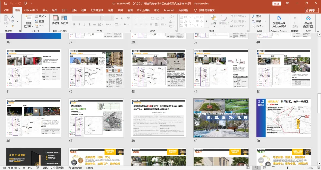Screen dimensions: 321x170
Task: Open the 排列 arrange tool
Action: click(214, 21)
